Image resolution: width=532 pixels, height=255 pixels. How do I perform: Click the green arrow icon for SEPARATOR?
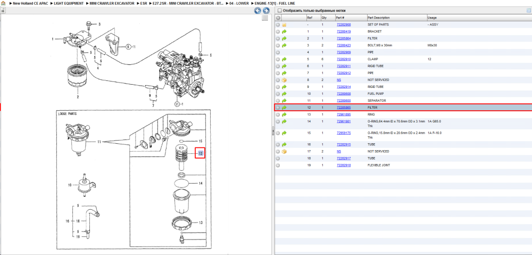(284, 101)
